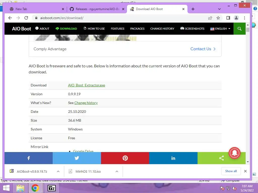Open network tray icon
Screen dimensions: 258x193
pos(228,188)
